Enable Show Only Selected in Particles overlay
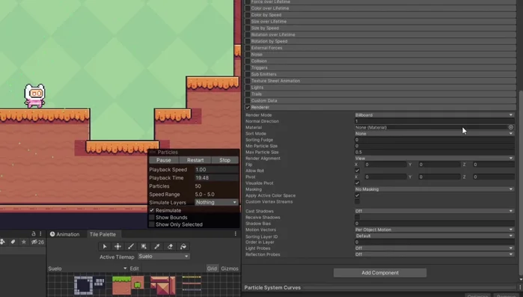 click(152, 224)
